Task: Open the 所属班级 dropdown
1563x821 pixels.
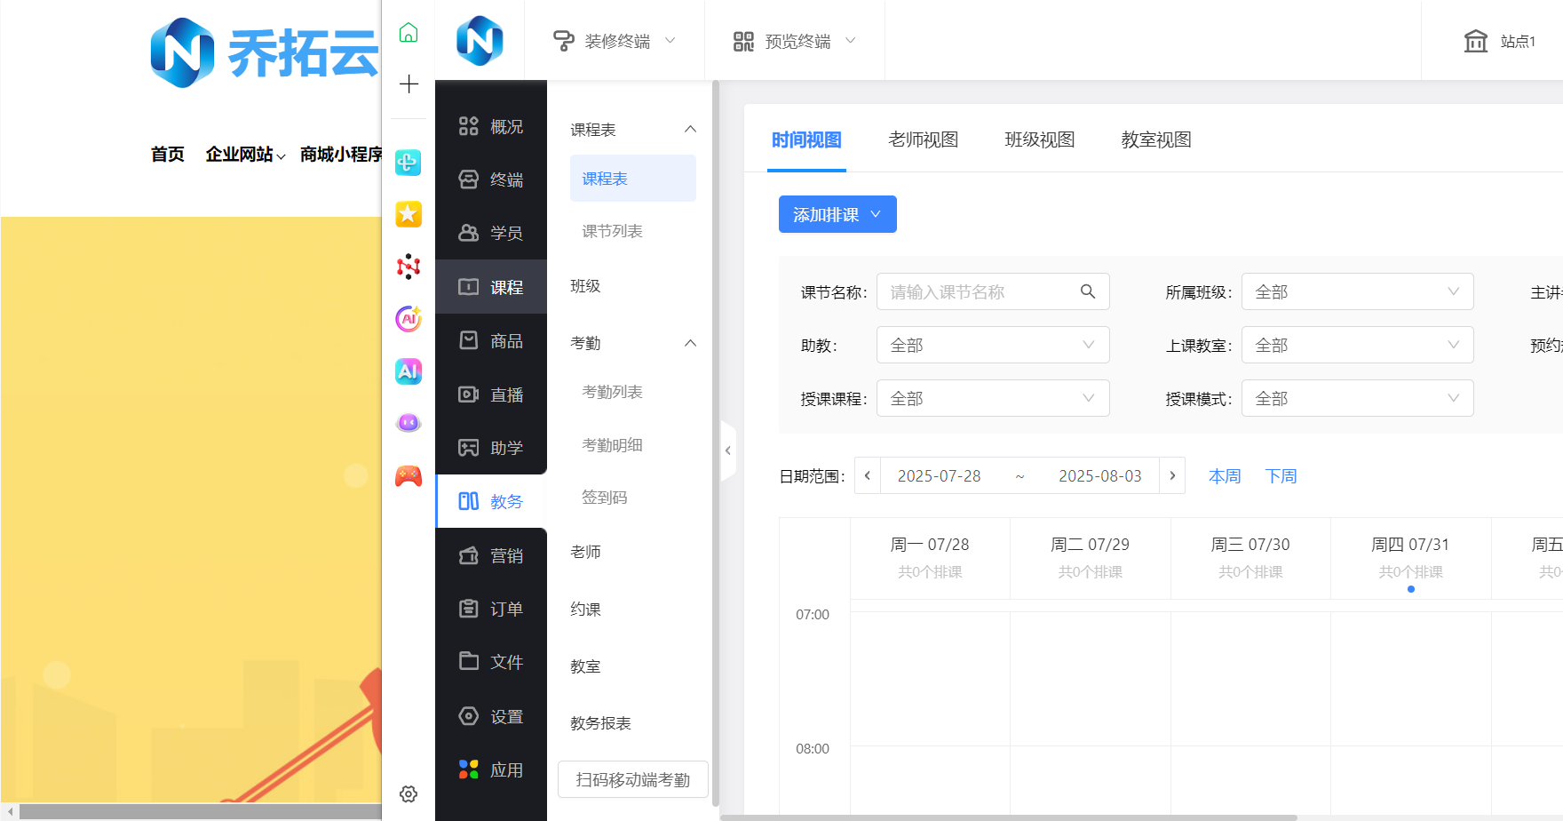Action: point(1357,291)
